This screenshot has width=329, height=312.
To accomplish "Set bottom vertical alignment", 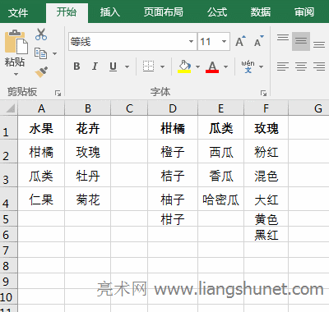I will click(319, 44).
